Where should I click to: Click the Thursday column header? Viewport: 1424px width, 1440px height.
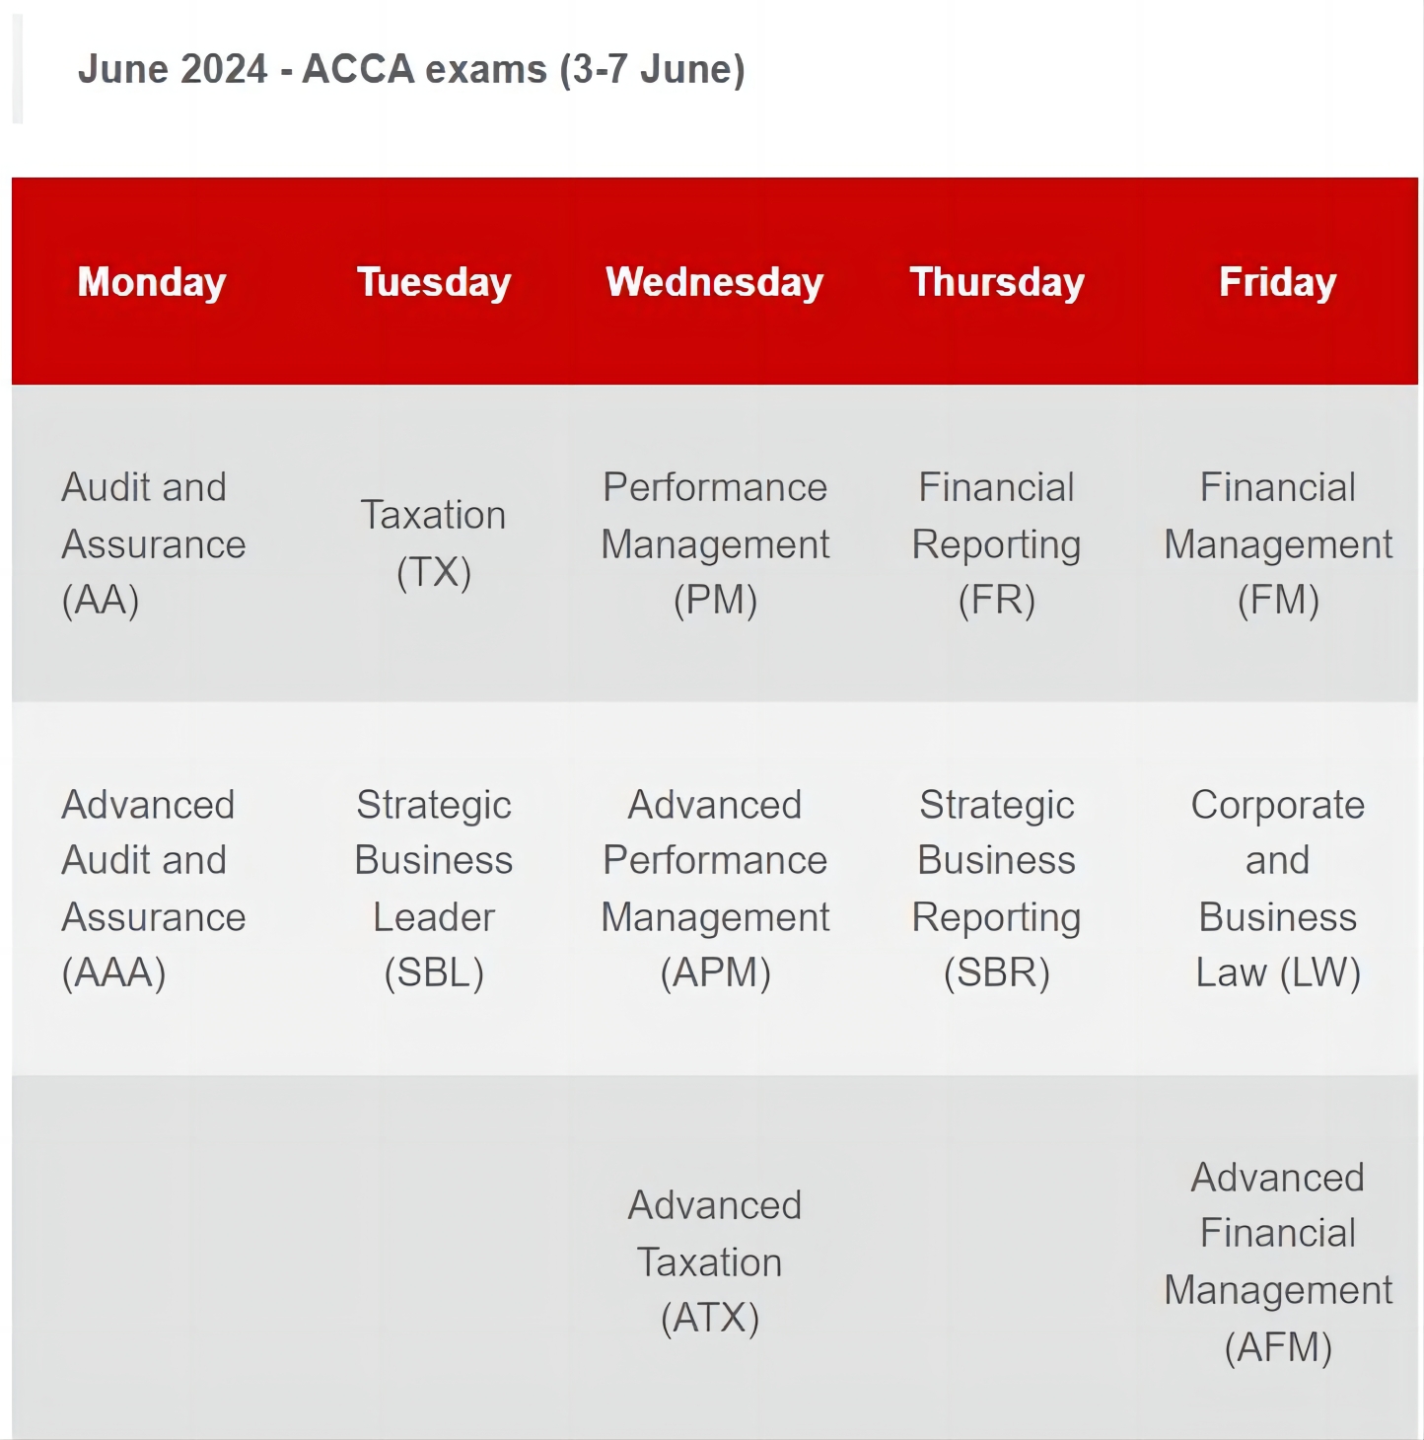[x=997, y=282]
